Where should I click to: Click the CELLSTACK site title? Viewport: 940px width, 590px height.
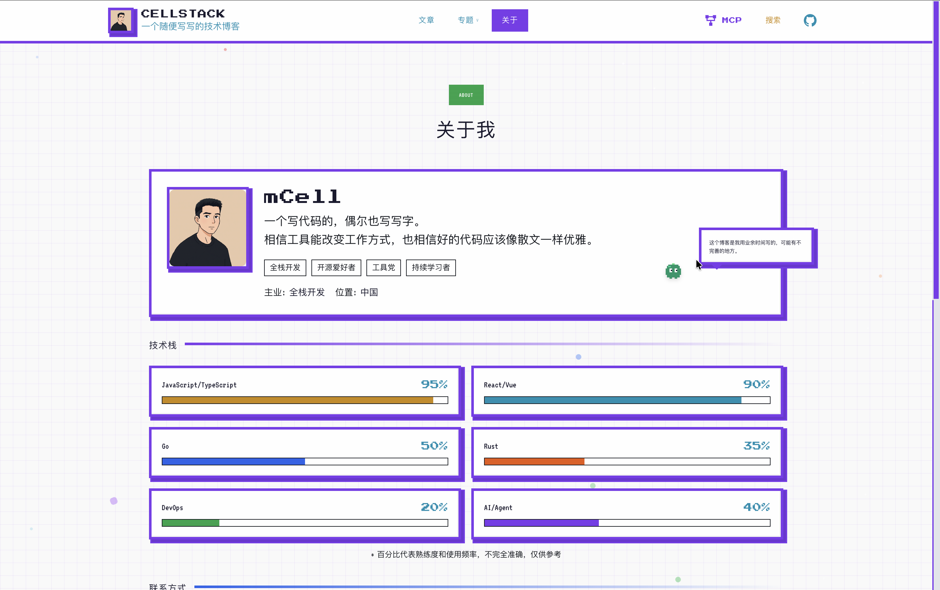click(183, 14)
